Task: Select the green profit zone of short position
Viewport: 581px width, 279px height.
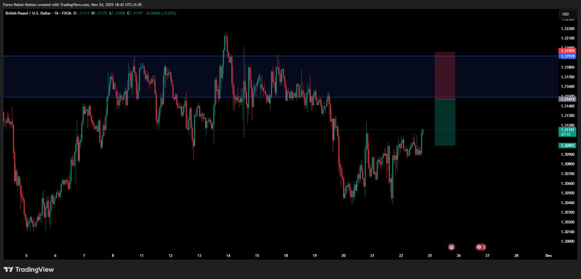Action: coord(445,122)
